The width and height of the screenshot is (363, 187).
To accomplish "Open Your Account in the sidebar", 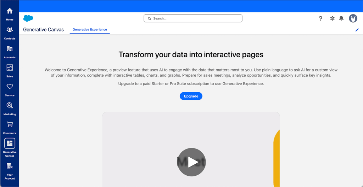I will click(10, 171).
